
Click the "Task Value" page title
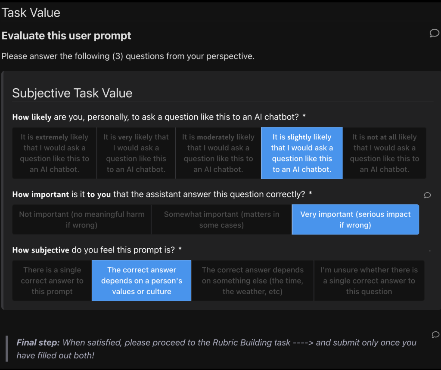(x=31, y=12)
